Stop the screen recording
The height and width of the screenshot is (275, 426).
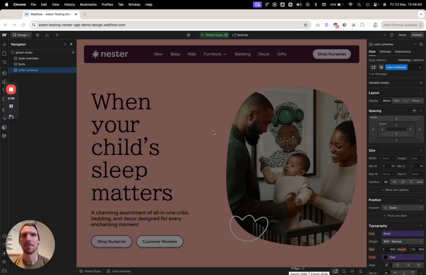[x=11, y=89]
